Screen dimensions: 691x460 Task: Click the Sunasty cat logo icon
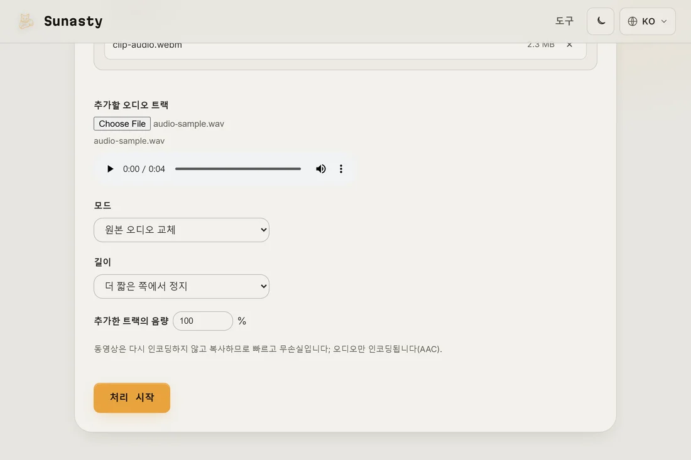26,21
